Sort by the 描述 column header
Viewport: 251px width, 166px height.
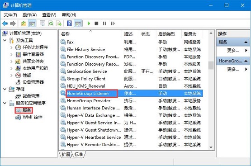click(x=130, y=34)
